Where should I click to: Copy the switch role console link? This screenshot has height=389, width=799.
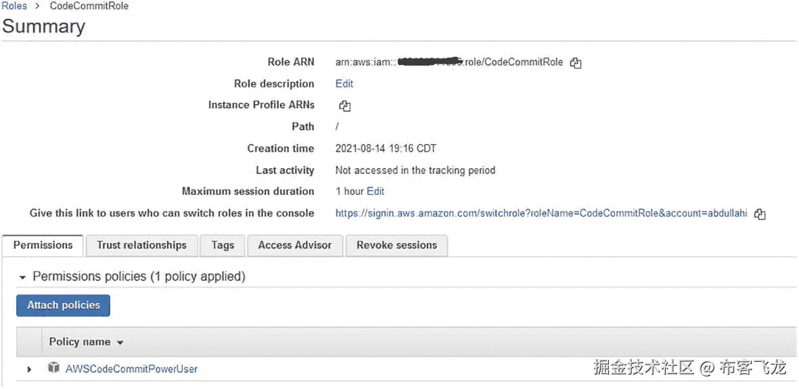point(760,214)
